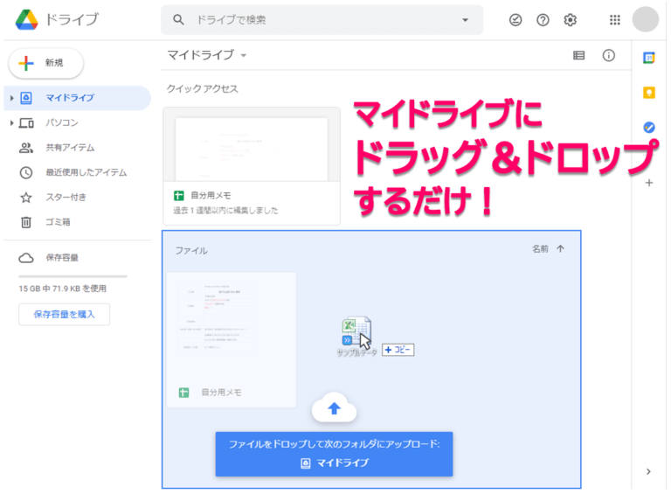
Task: Click the search magnifier icon
Action: coord(178,20)
